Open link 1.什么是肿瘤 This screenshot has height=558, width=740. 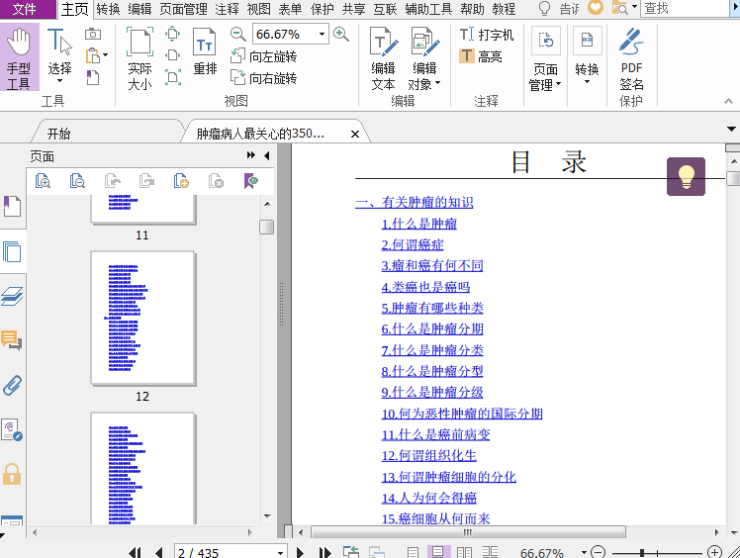click(x=419, y=224)
